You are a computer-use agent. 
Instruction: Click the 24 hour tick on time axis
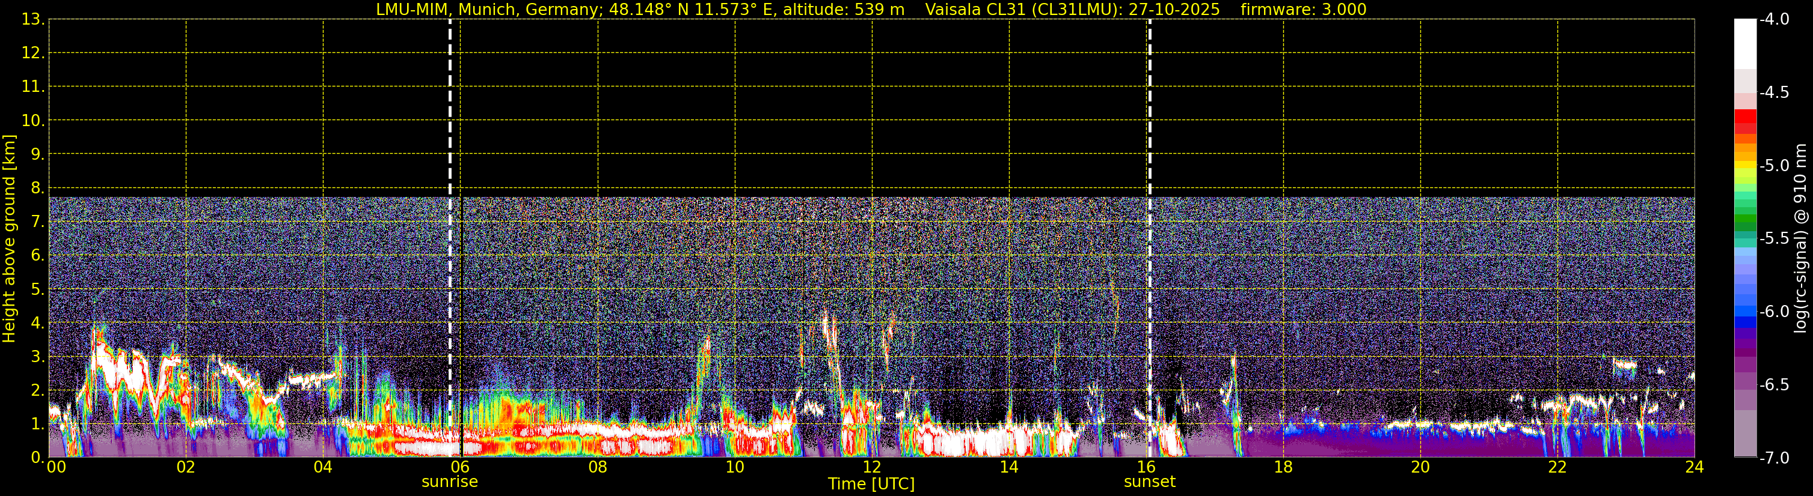(x=1694, y=467)
